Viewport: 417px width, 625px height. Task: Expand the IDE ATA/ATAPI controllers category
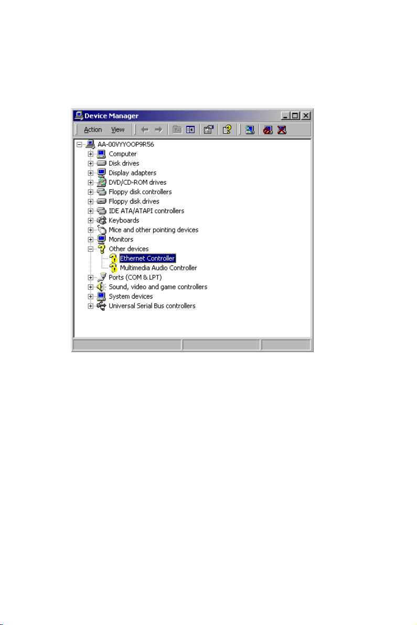click(90, 211)
